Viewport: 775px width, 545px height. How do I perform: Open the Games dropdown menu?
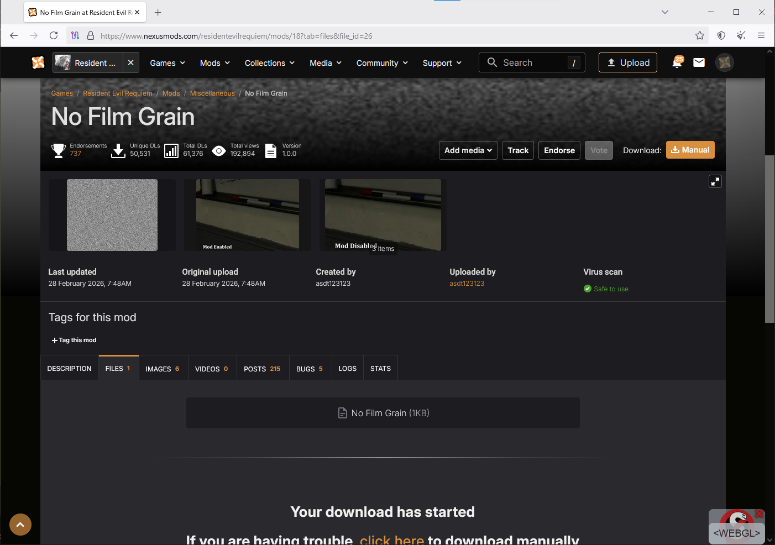point(167,63)
